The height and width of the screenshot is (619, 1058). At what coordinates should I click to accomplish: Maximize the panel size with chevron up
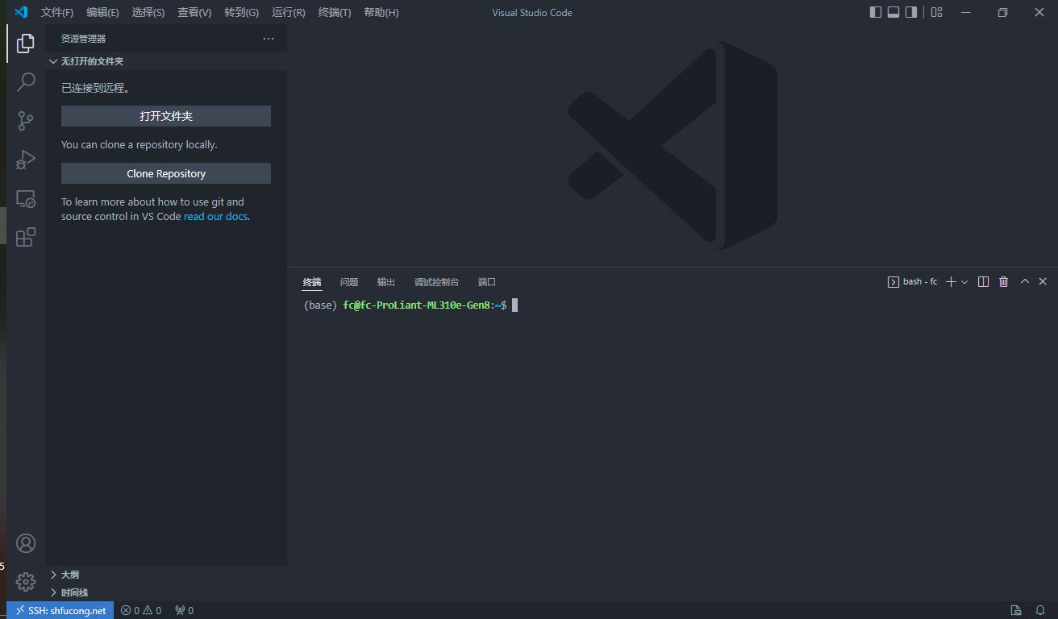coord(1025,281)
